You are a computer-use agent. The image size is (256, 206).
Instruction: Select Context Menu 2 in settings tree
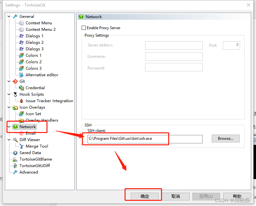pyautogui.click(x=41, y=30)
